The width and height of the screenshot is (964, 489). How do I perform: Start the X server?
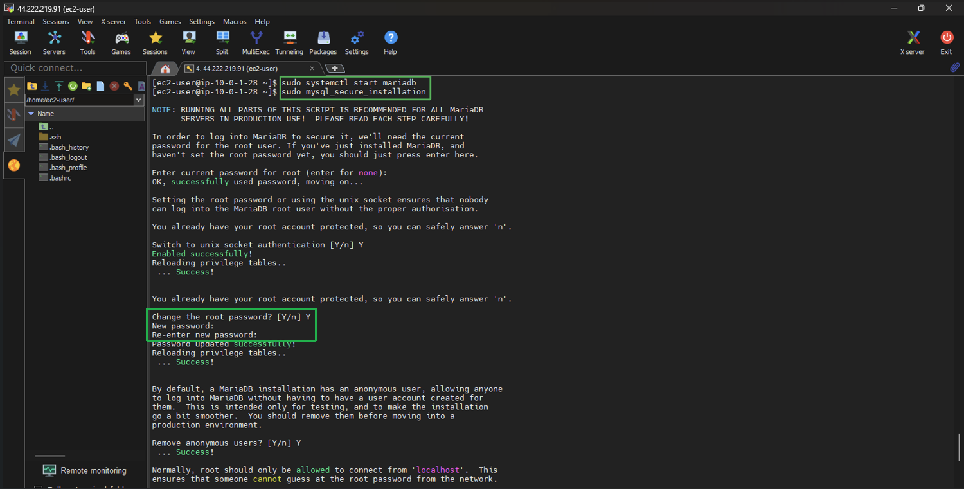point(912,42)
